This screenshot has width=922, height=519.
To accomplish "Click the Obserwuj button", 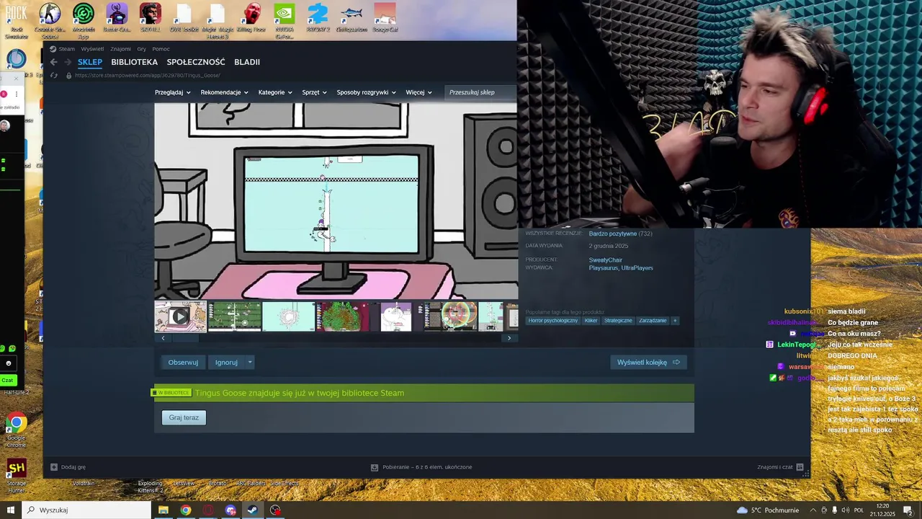I will [x=183, y=363].
